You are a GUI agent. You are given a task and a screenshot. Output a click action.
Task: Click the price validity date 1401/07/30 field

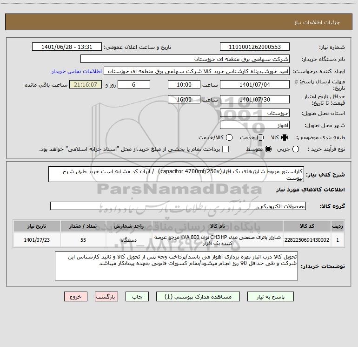(x=255, y=99)
